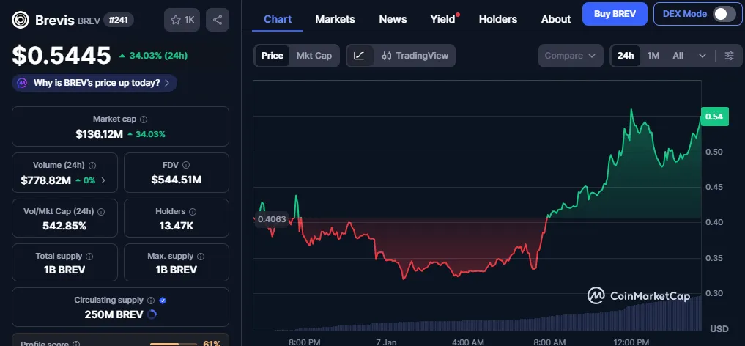The image size is (745, 346).
Task: Switch to the Markets tab
Action: [335, 20]
